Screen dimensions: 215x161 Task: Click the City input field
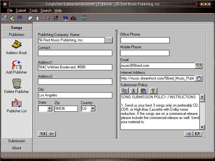coord(75,95)
